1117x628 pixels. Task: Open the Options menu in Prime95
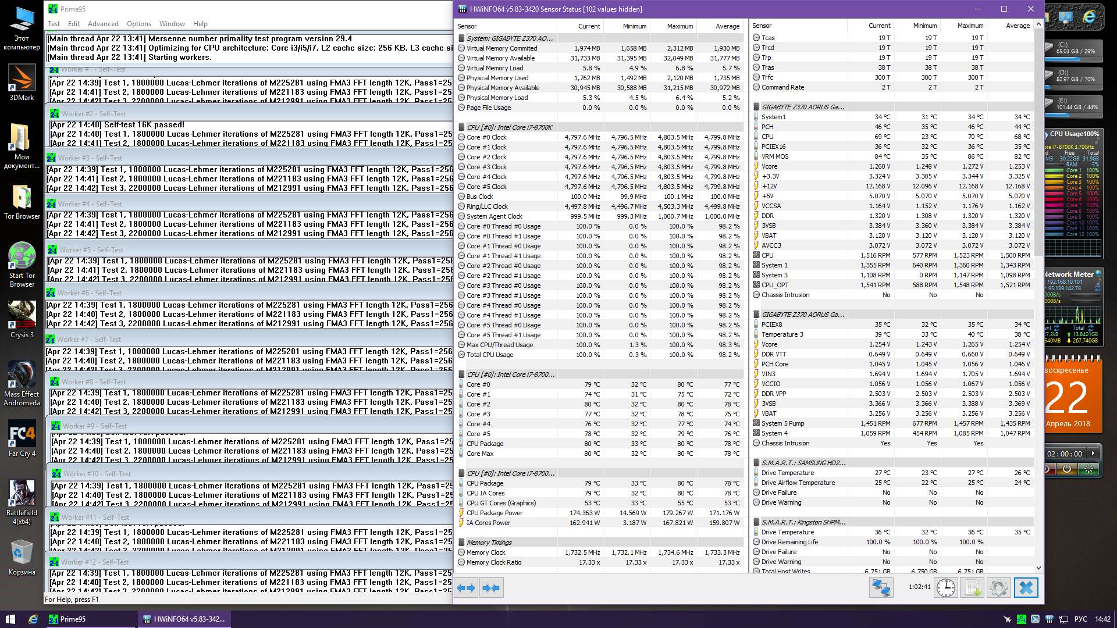139,24
